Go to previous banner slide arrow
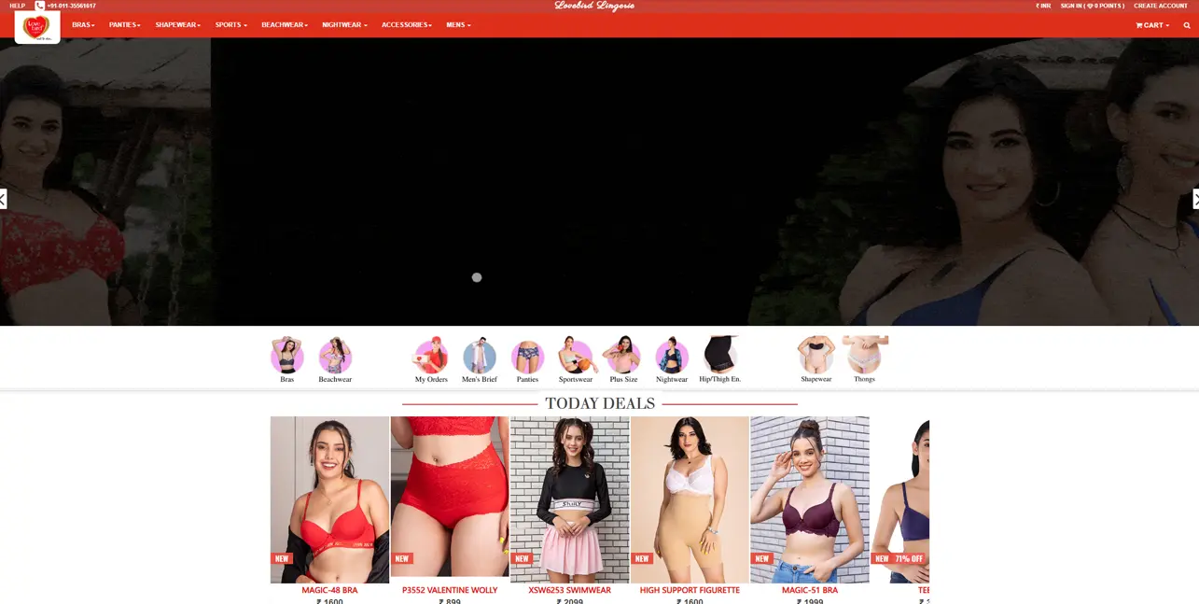 point(3,199)
